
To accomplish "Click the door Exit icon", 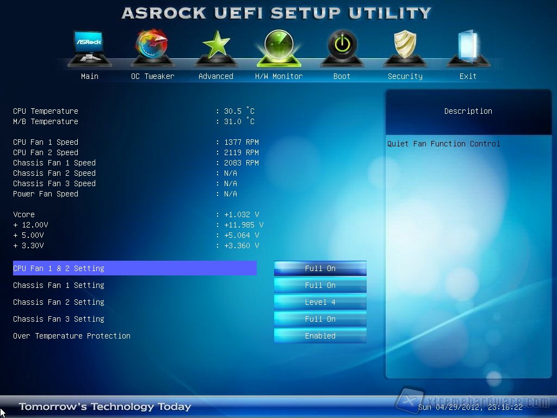I will coord(468,47).
